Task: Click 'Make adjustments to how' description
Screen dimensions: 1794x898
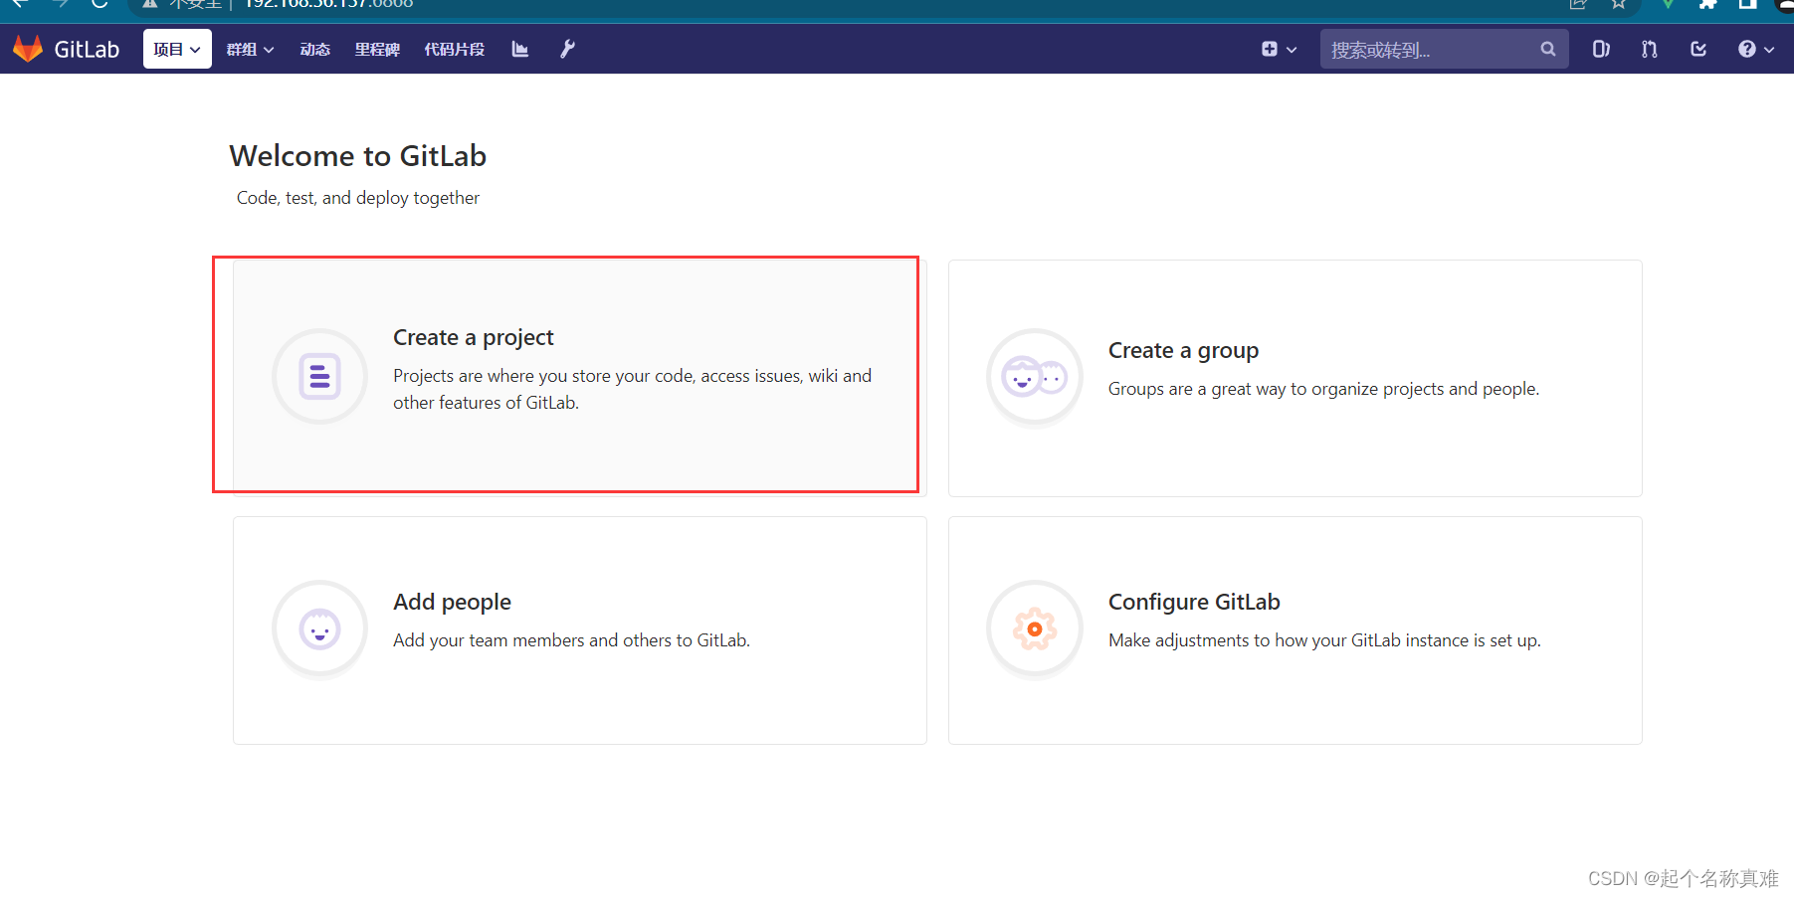Action: [1324, 640]
